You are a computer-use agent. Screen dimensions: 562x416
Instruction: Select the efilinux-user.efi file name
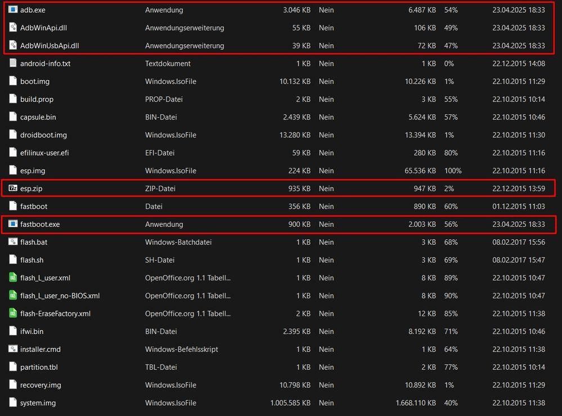44,153
